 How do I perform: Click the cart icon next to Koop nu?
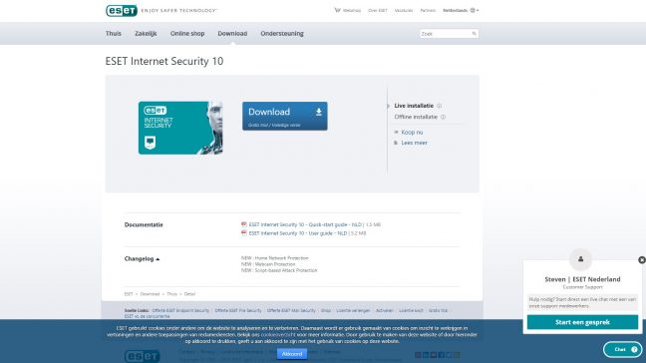coord(396,133)
